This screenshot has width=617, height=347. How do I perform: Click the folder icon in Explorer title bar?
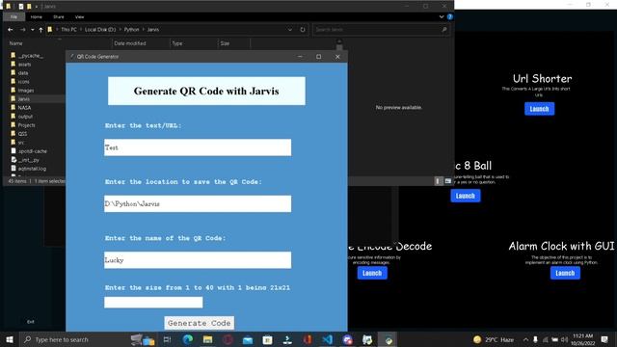9,7
